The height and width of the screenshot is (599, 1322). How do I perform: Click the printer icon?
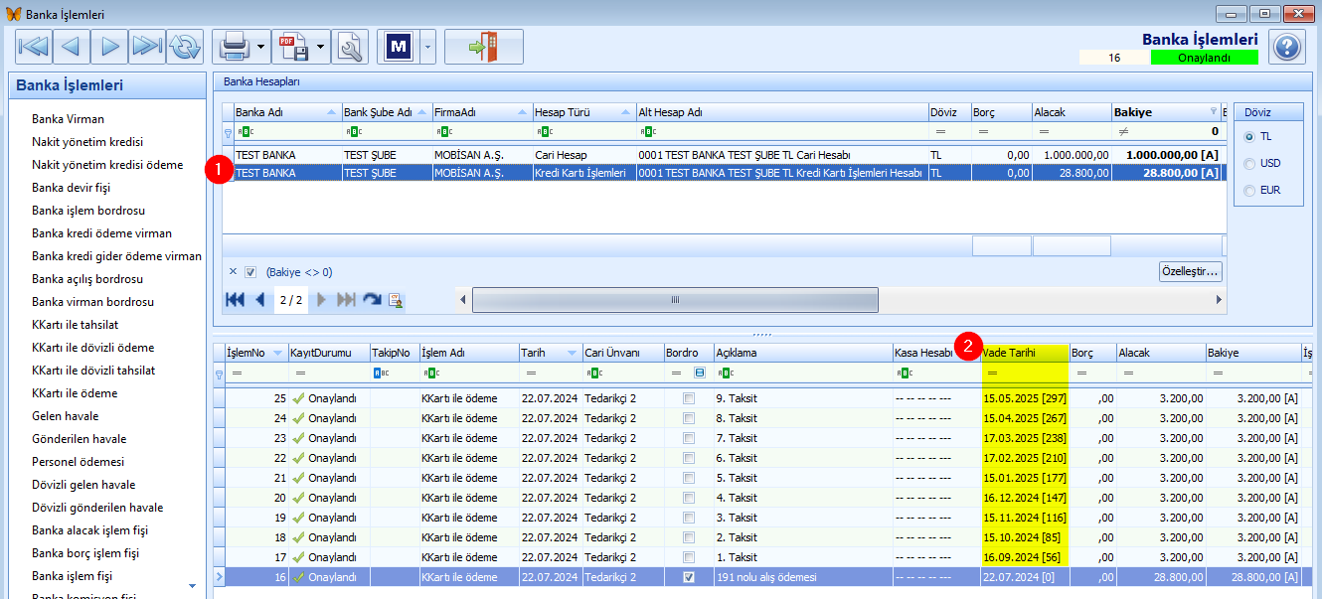tap(235, 46)
